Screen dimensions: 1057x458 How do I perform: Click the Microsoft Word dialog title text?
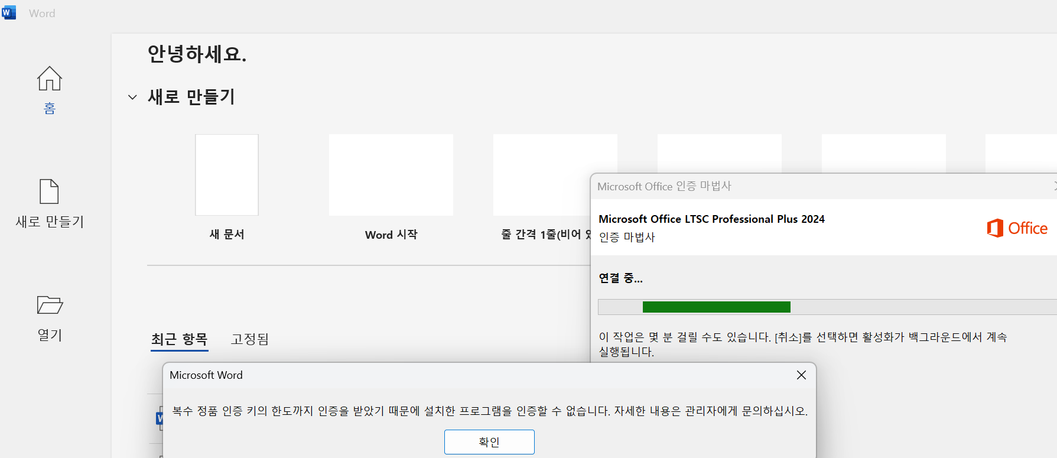click(206, 375)
